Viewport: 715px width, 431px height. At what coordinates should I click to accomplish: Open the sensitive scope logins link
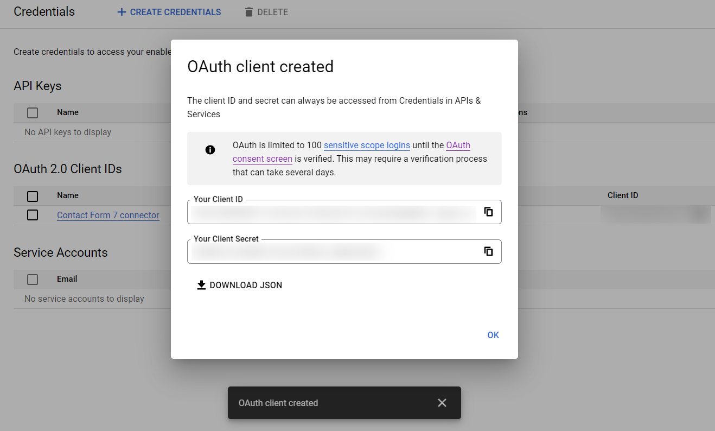tap(367, 145)
